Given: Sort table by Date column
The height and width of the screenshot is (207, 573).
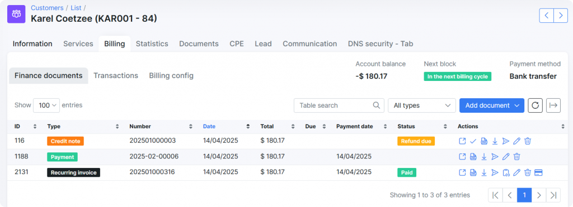Looking at the screenshot, I should [x=227, y=127].
